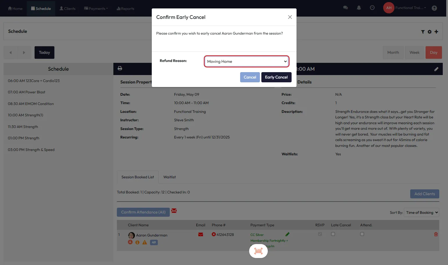The height and width of the screenshot is (265, 448).
Task: Open the notifications bell icon
Action: [x=359, y=8]
